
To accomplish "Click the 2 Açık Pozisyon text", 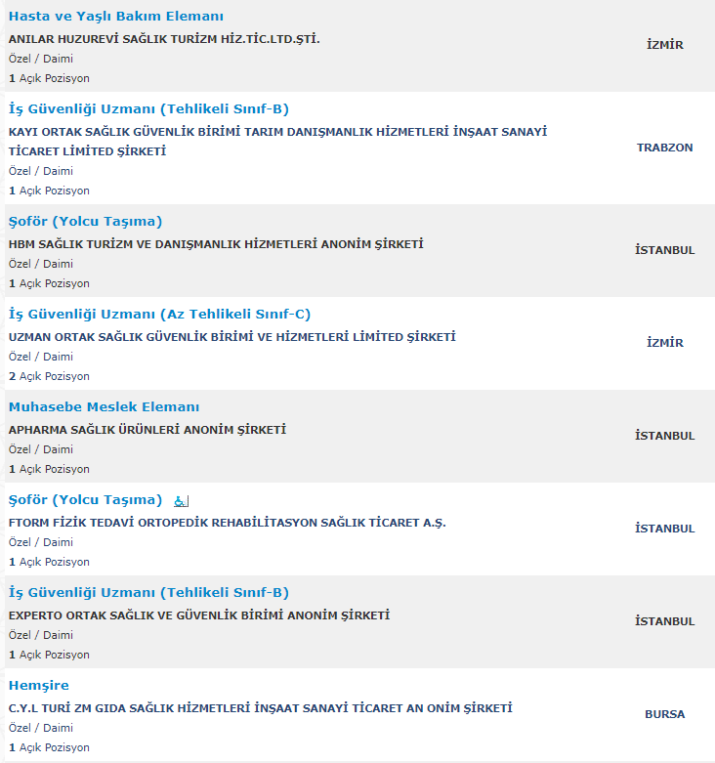I will click(x=49, y=377).
